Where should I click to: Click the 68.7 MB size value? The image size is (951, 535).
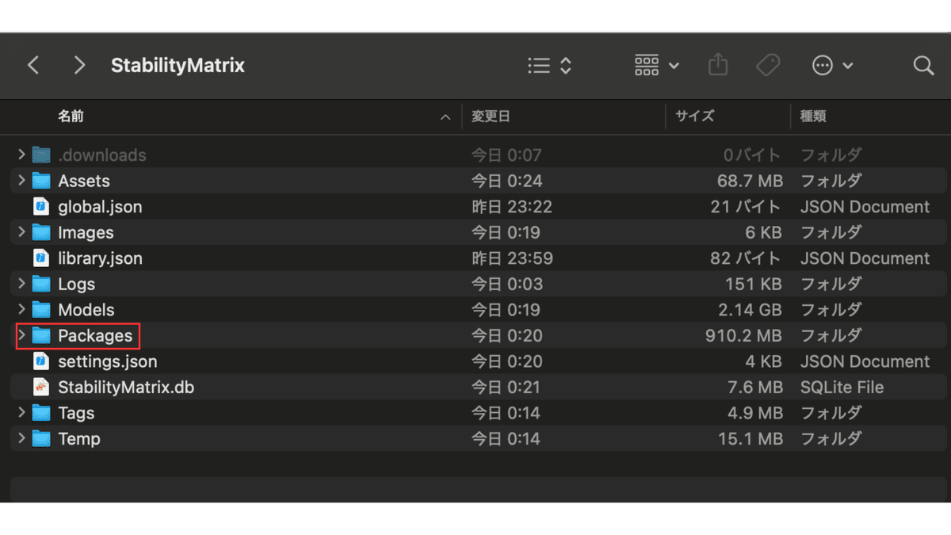pyautogui.click(x=750, y=181)
